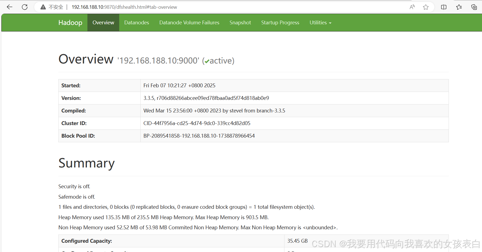This screenshot has height=252, width=482.
Task: Open the split screen icon
Action: (x=444, y=7)
